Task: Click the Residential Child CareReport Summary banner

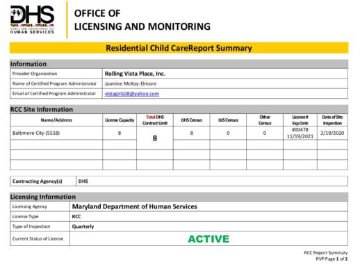Action: pos(179,48)
